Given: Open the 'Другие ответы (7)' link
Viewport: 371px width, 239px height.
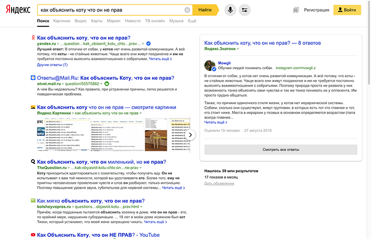Looking at the screenshot, I should [x=52, y=65].
